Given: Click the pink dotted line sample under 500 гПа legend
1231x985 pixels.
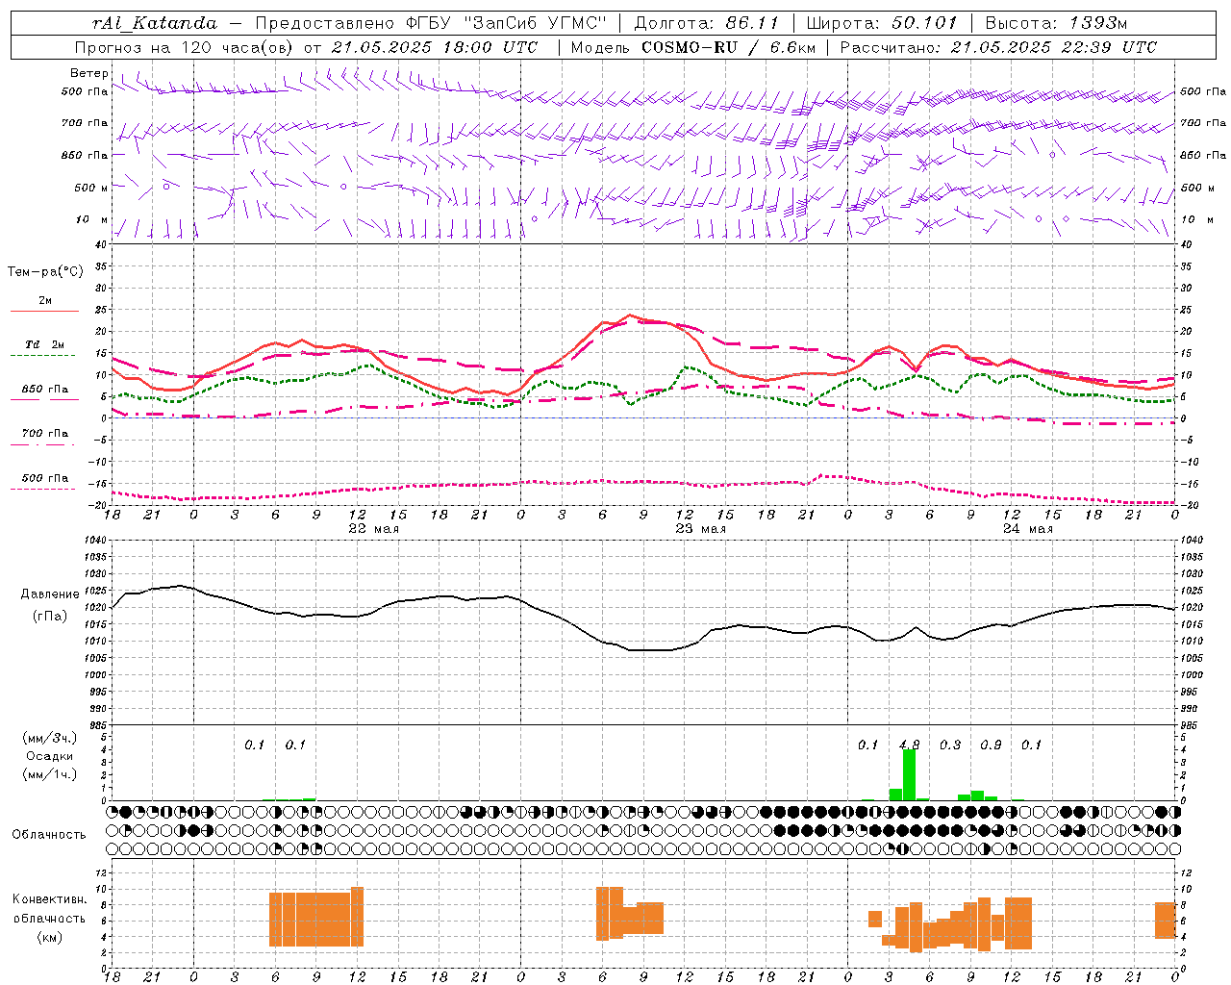Looking at the screenshot, I should coord(42,489).
